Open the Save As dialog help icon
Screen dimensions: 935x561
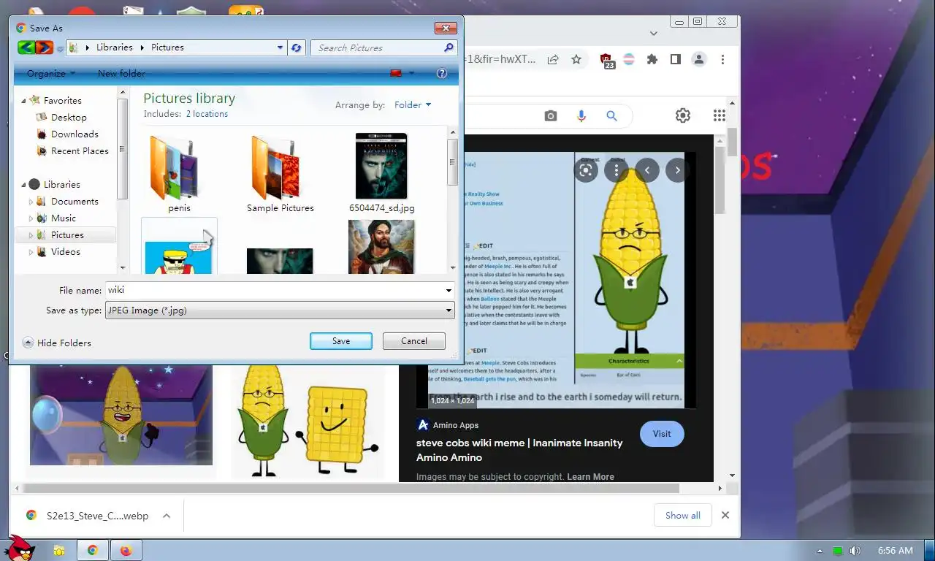click(x=441, y=73)
